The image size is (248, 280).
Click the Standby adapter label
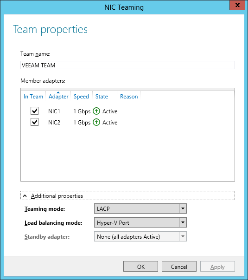(x=47, y=237)
